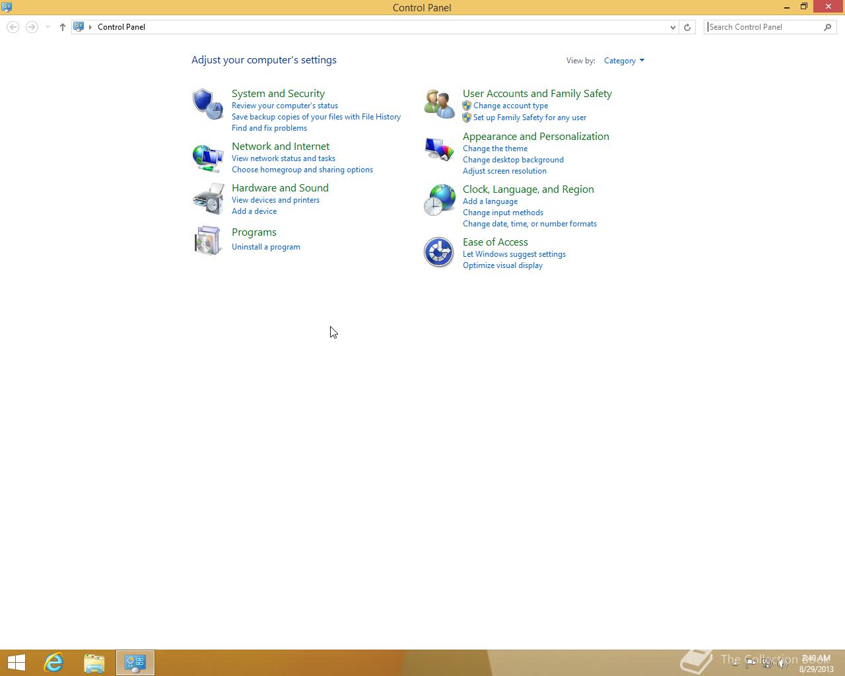The image size is (845, 676).
Task: Open the View by Category dropdown
Action: point(624,61)
